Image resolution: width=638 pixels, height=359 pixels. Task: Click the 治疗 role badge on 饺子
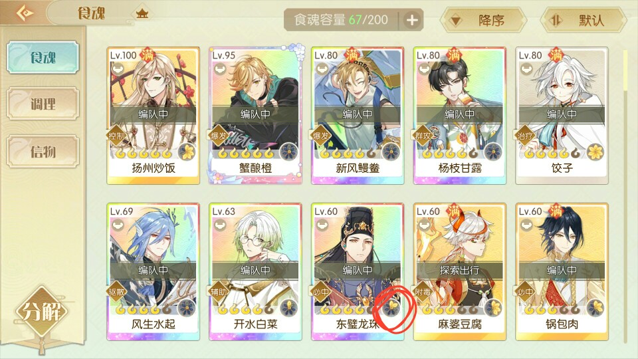[x=525, y=136]
